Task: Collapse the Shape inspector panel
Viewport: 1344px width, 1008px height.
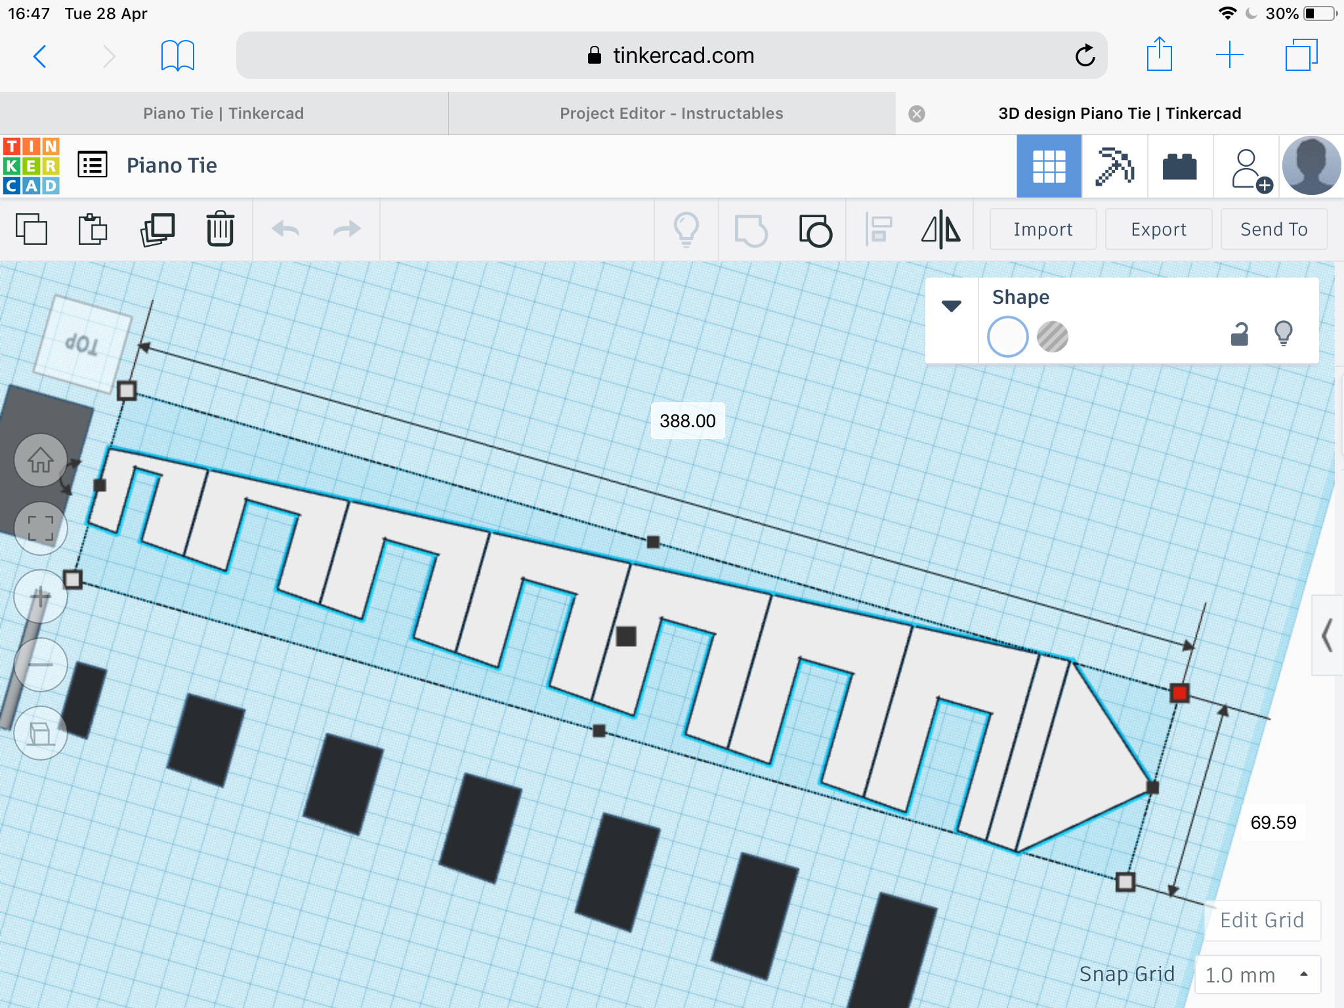Action: point(952,306)
